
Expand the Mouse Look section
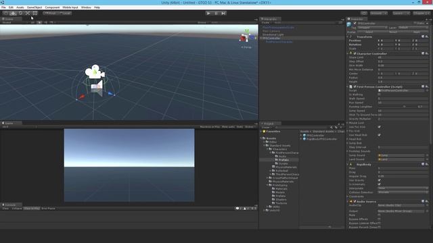pyautogui.click(x=348, y=123)
